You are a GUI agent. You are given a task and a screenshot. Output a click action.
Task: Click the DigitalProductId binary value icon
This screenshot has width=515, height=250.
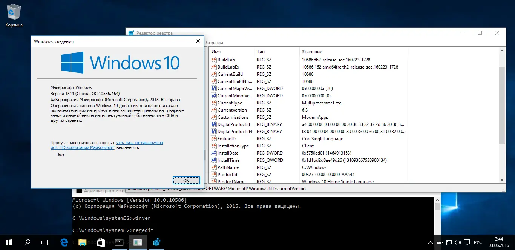[213, 124]
